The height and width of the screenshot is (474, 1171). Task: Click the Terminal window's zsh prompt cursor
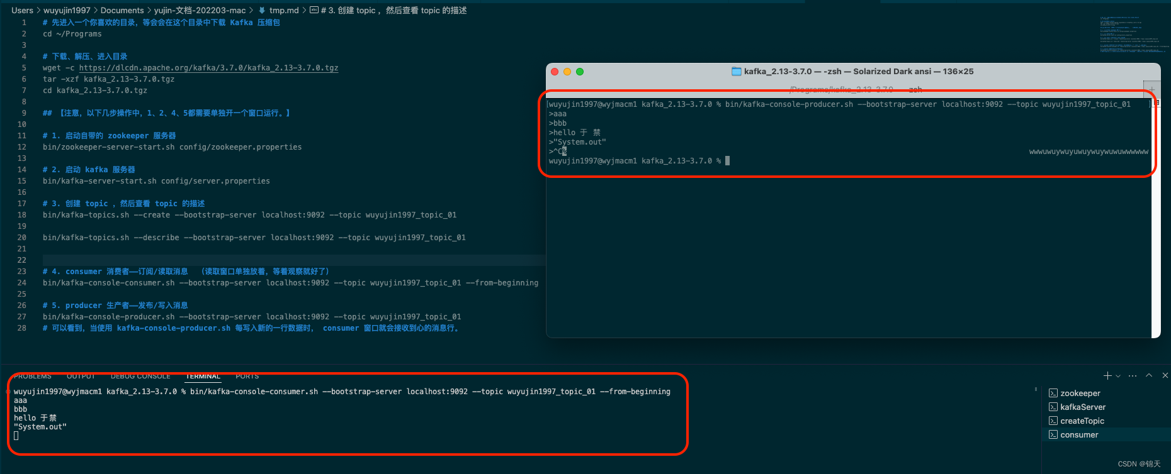[727, 161]
